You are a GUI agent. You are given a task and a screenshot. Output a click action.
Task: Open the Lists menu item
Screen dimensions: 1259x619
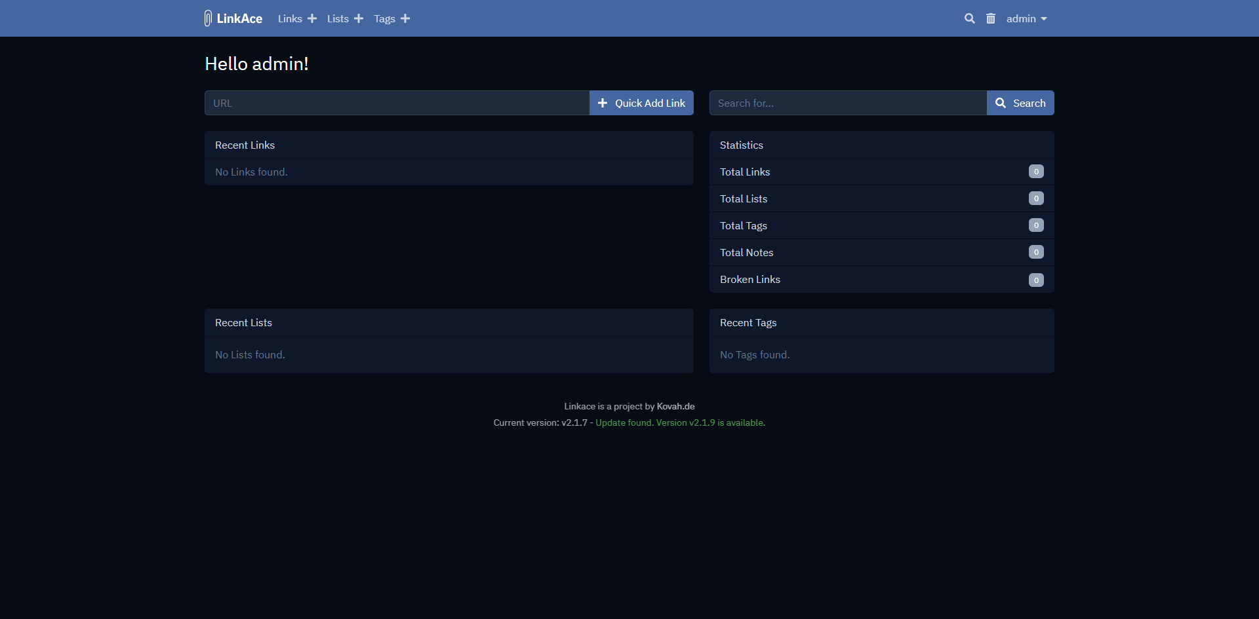click(338, 18)
